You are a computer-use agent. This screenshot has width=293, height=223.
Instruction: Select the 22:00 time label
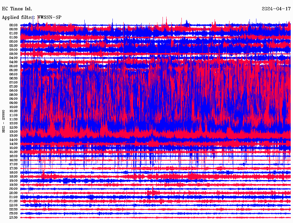[x=13, y=205]
